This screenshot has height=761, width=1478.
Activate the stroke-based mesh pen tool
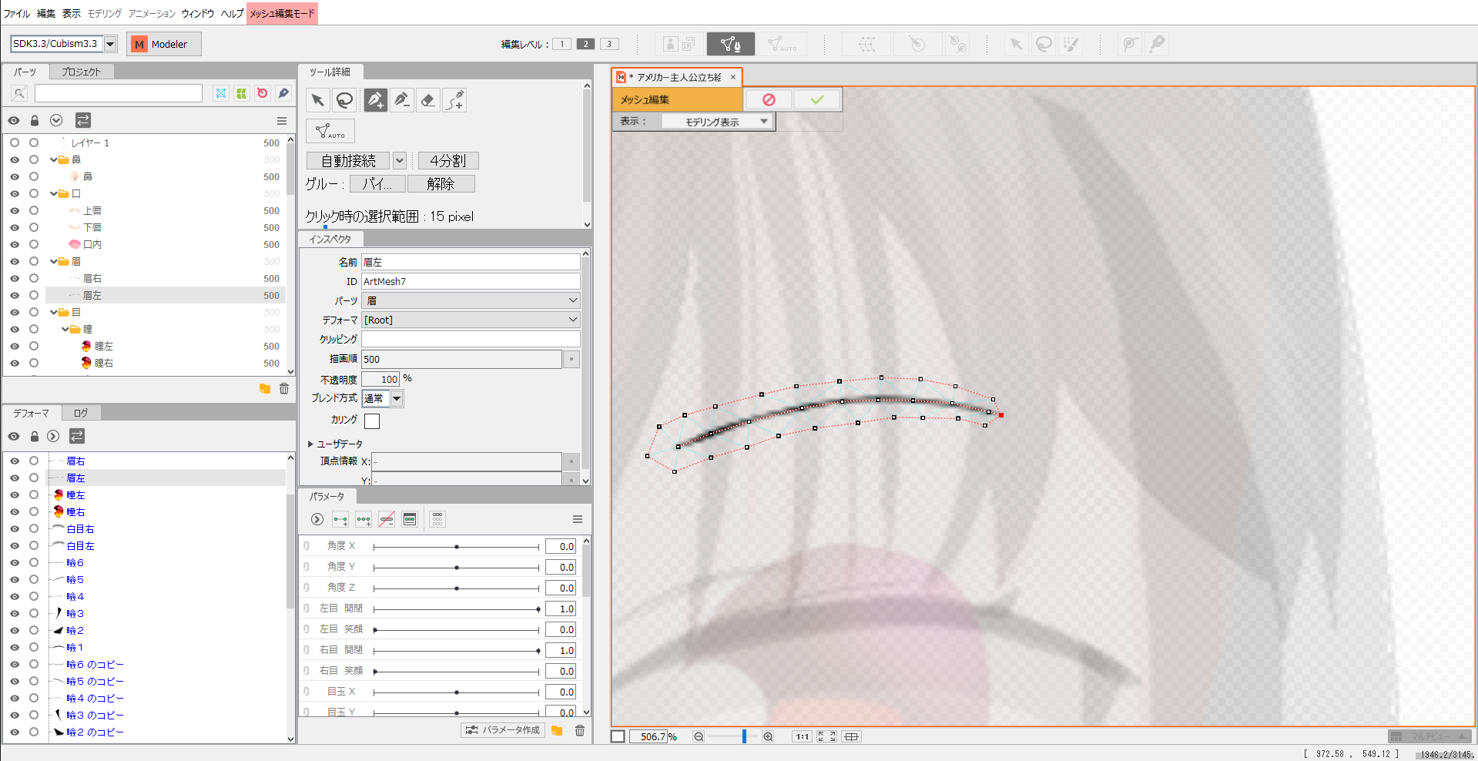(x=454, y=99)
